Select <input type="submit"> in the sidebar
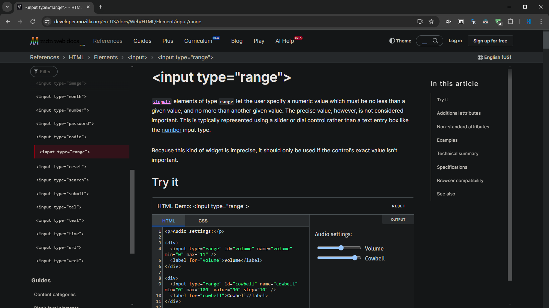The height and width of the screenshot is (308, 549). (62, 194)
